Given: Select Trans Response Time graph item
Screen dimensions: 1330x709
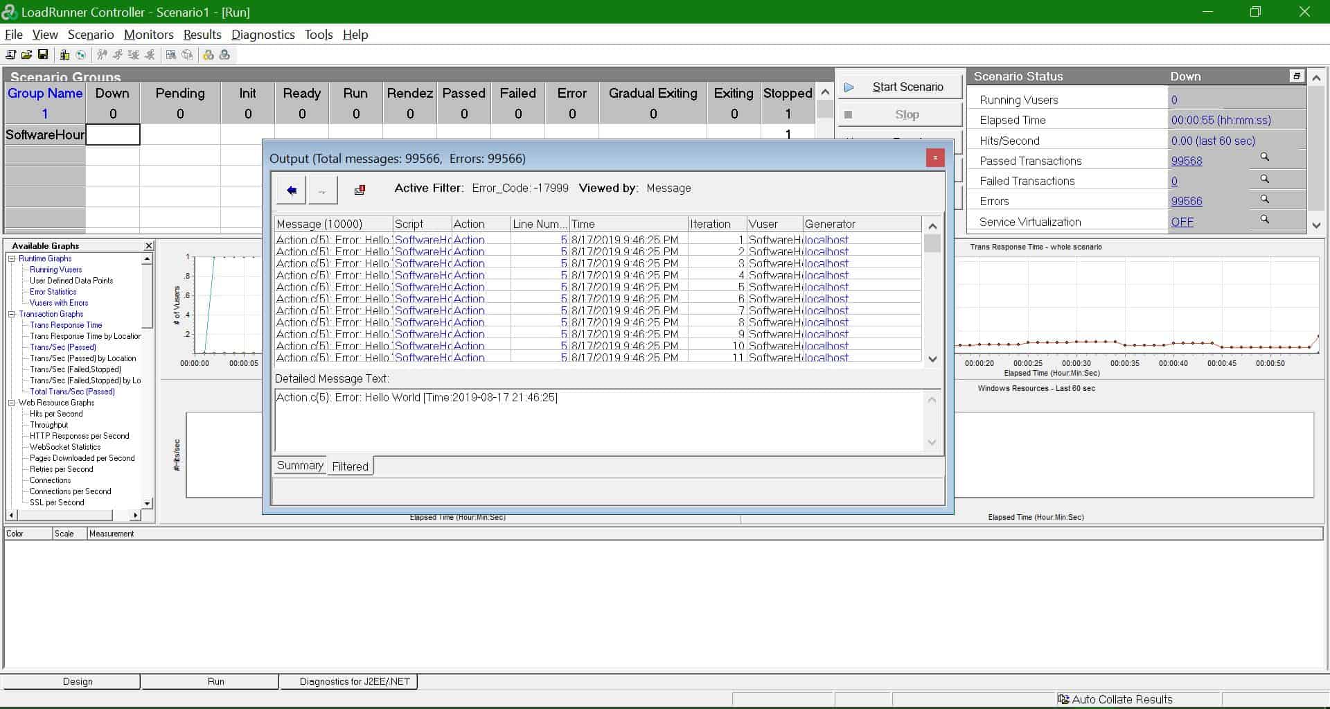Looking at the screenshot, I should tap(66, 325).
